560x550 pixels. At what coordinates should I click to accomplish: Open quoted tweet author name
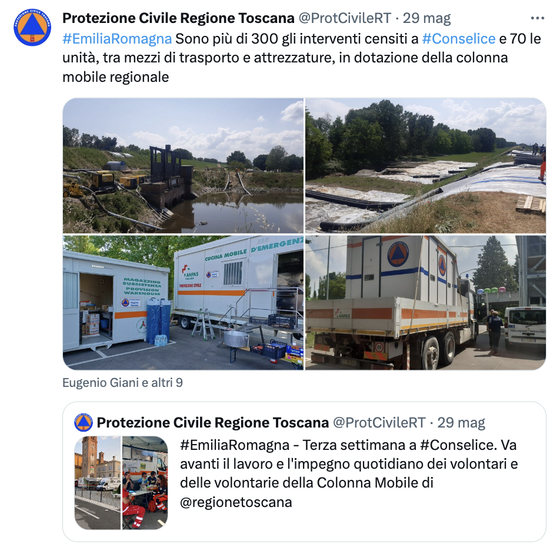pos(213,423)
